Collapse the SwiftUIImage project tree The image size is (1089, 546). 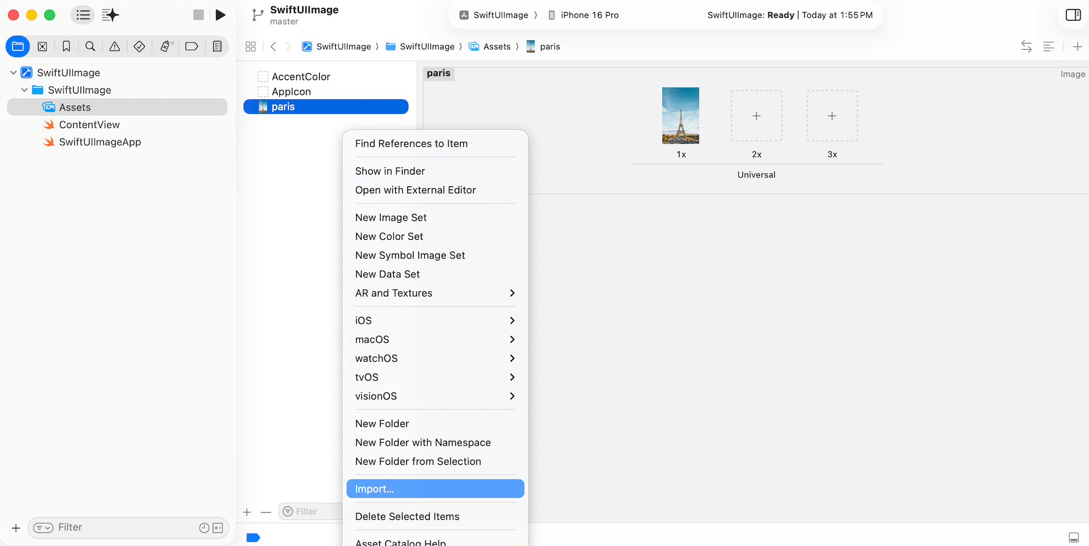click(12, 73)
